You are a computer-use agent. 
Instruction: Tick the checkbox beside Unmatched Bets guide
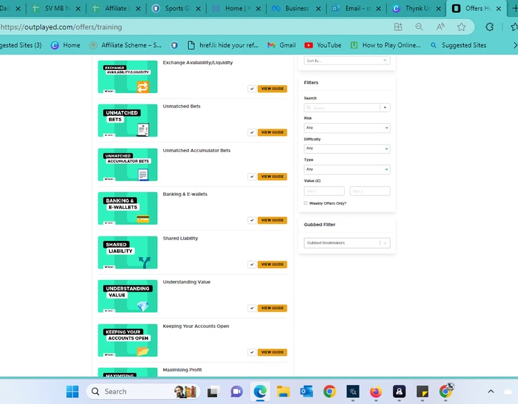click(x=252, y=132)
